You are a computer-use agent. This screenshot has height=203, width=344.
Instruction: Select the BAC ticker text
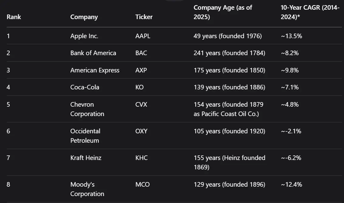click(141, 53)
